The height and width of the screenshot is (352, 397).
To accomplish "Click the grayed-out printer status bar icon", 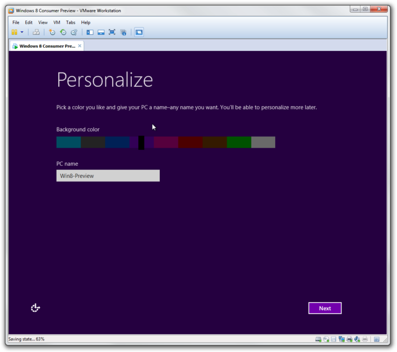I will click(x=365, y=339).
